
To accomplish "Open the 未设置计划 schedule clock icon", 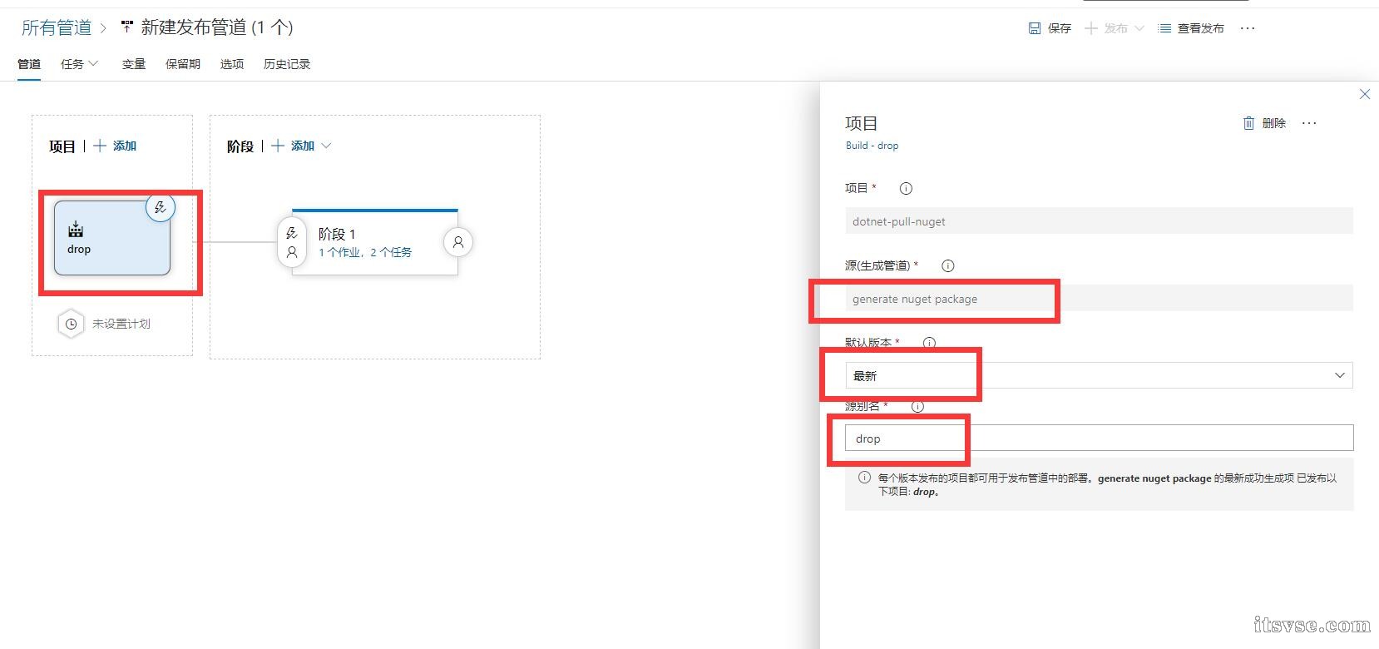I will [71, 324].
